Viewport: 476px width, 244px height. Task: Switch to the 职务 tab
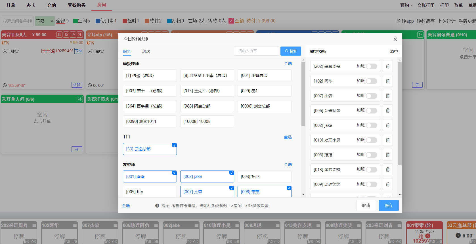click(127, 51)
